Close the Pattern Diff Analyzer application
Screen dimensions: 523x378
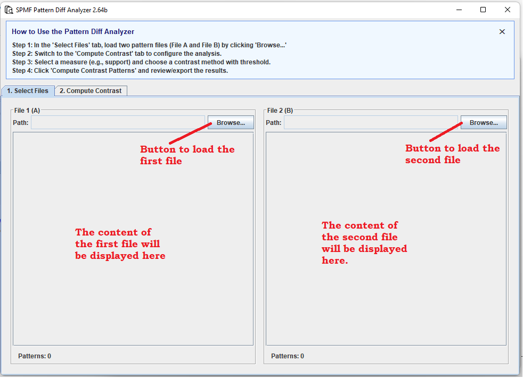click(x=507, y=10)
